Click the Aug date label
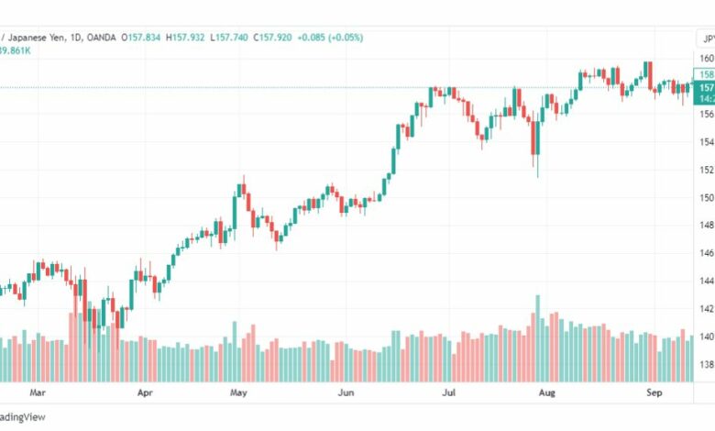Screen dimensions: 715x431 (547, 392)
